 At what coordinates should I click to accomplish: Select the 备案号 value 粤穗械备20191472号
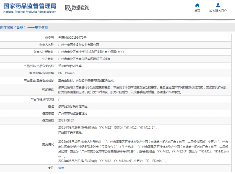pyautogui.click(x=72, y=37)
